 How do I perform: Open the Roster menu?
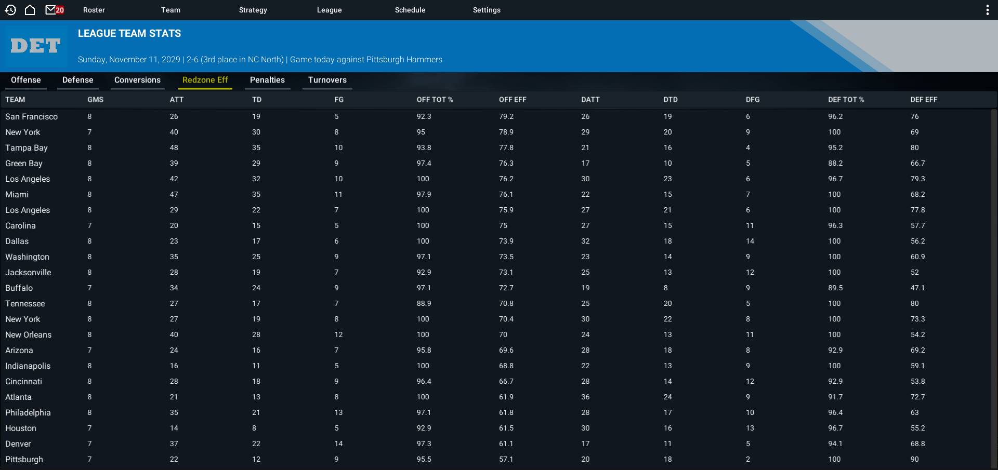[x=94, y=10]
